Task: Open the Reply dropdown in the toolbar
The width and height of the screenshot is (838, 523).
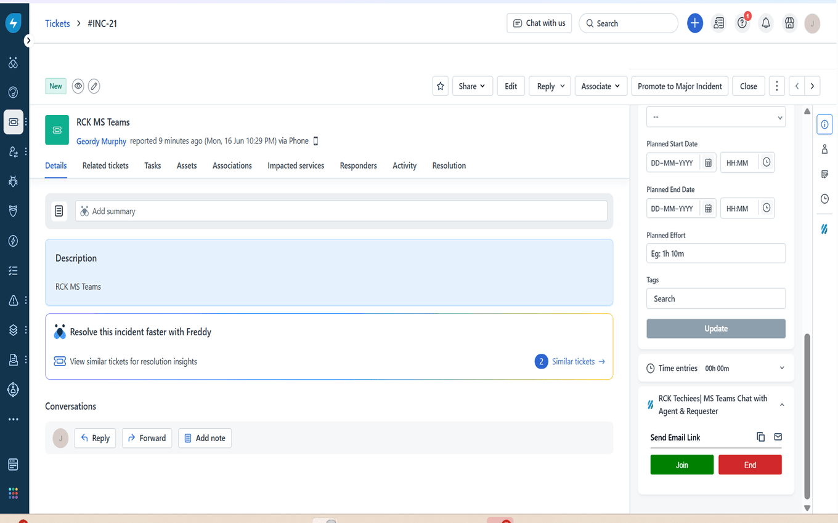Action: point(550,86)
